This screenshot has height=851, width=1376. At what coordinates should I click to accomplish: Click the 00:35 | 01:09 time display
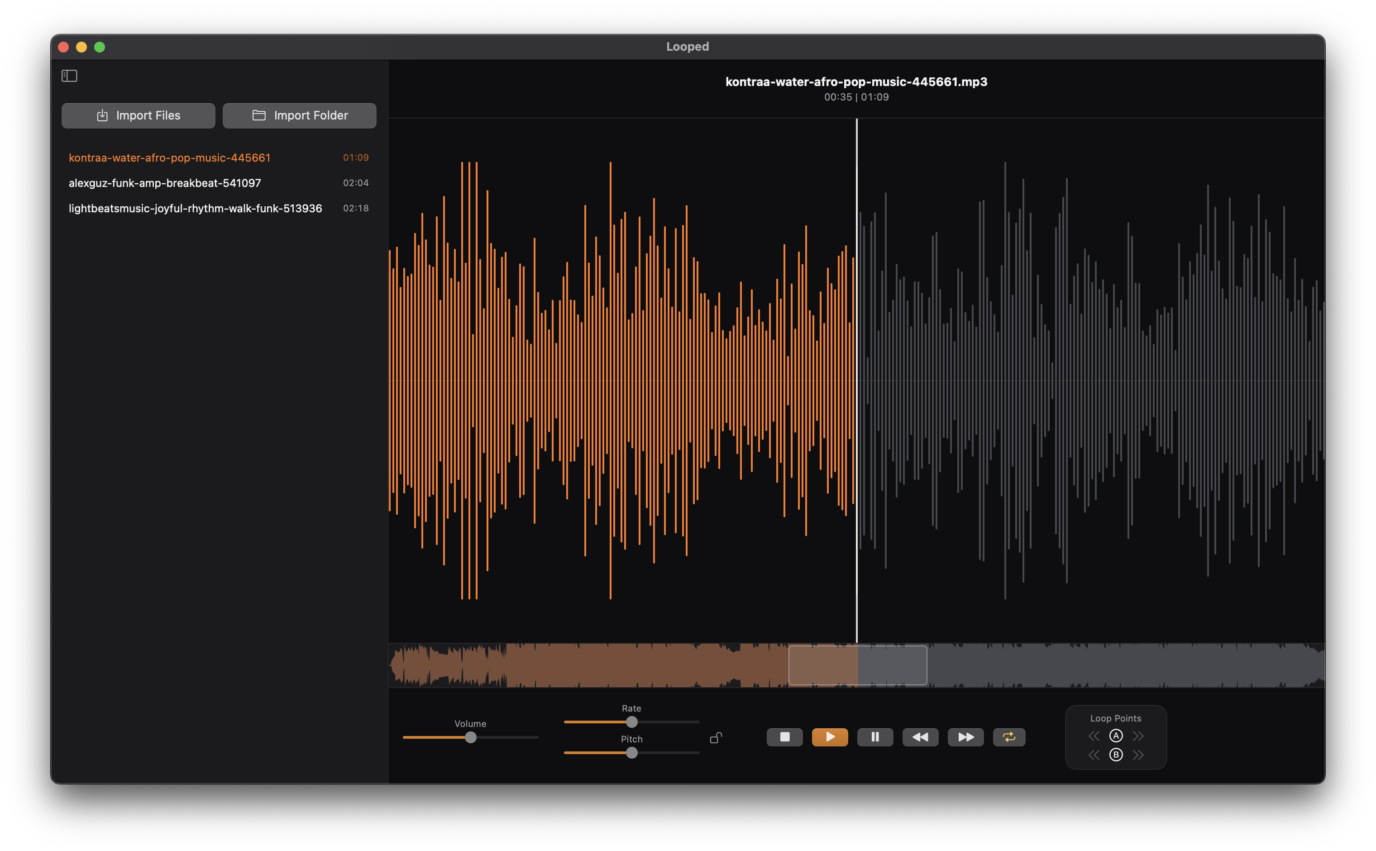tap(856, 97)
